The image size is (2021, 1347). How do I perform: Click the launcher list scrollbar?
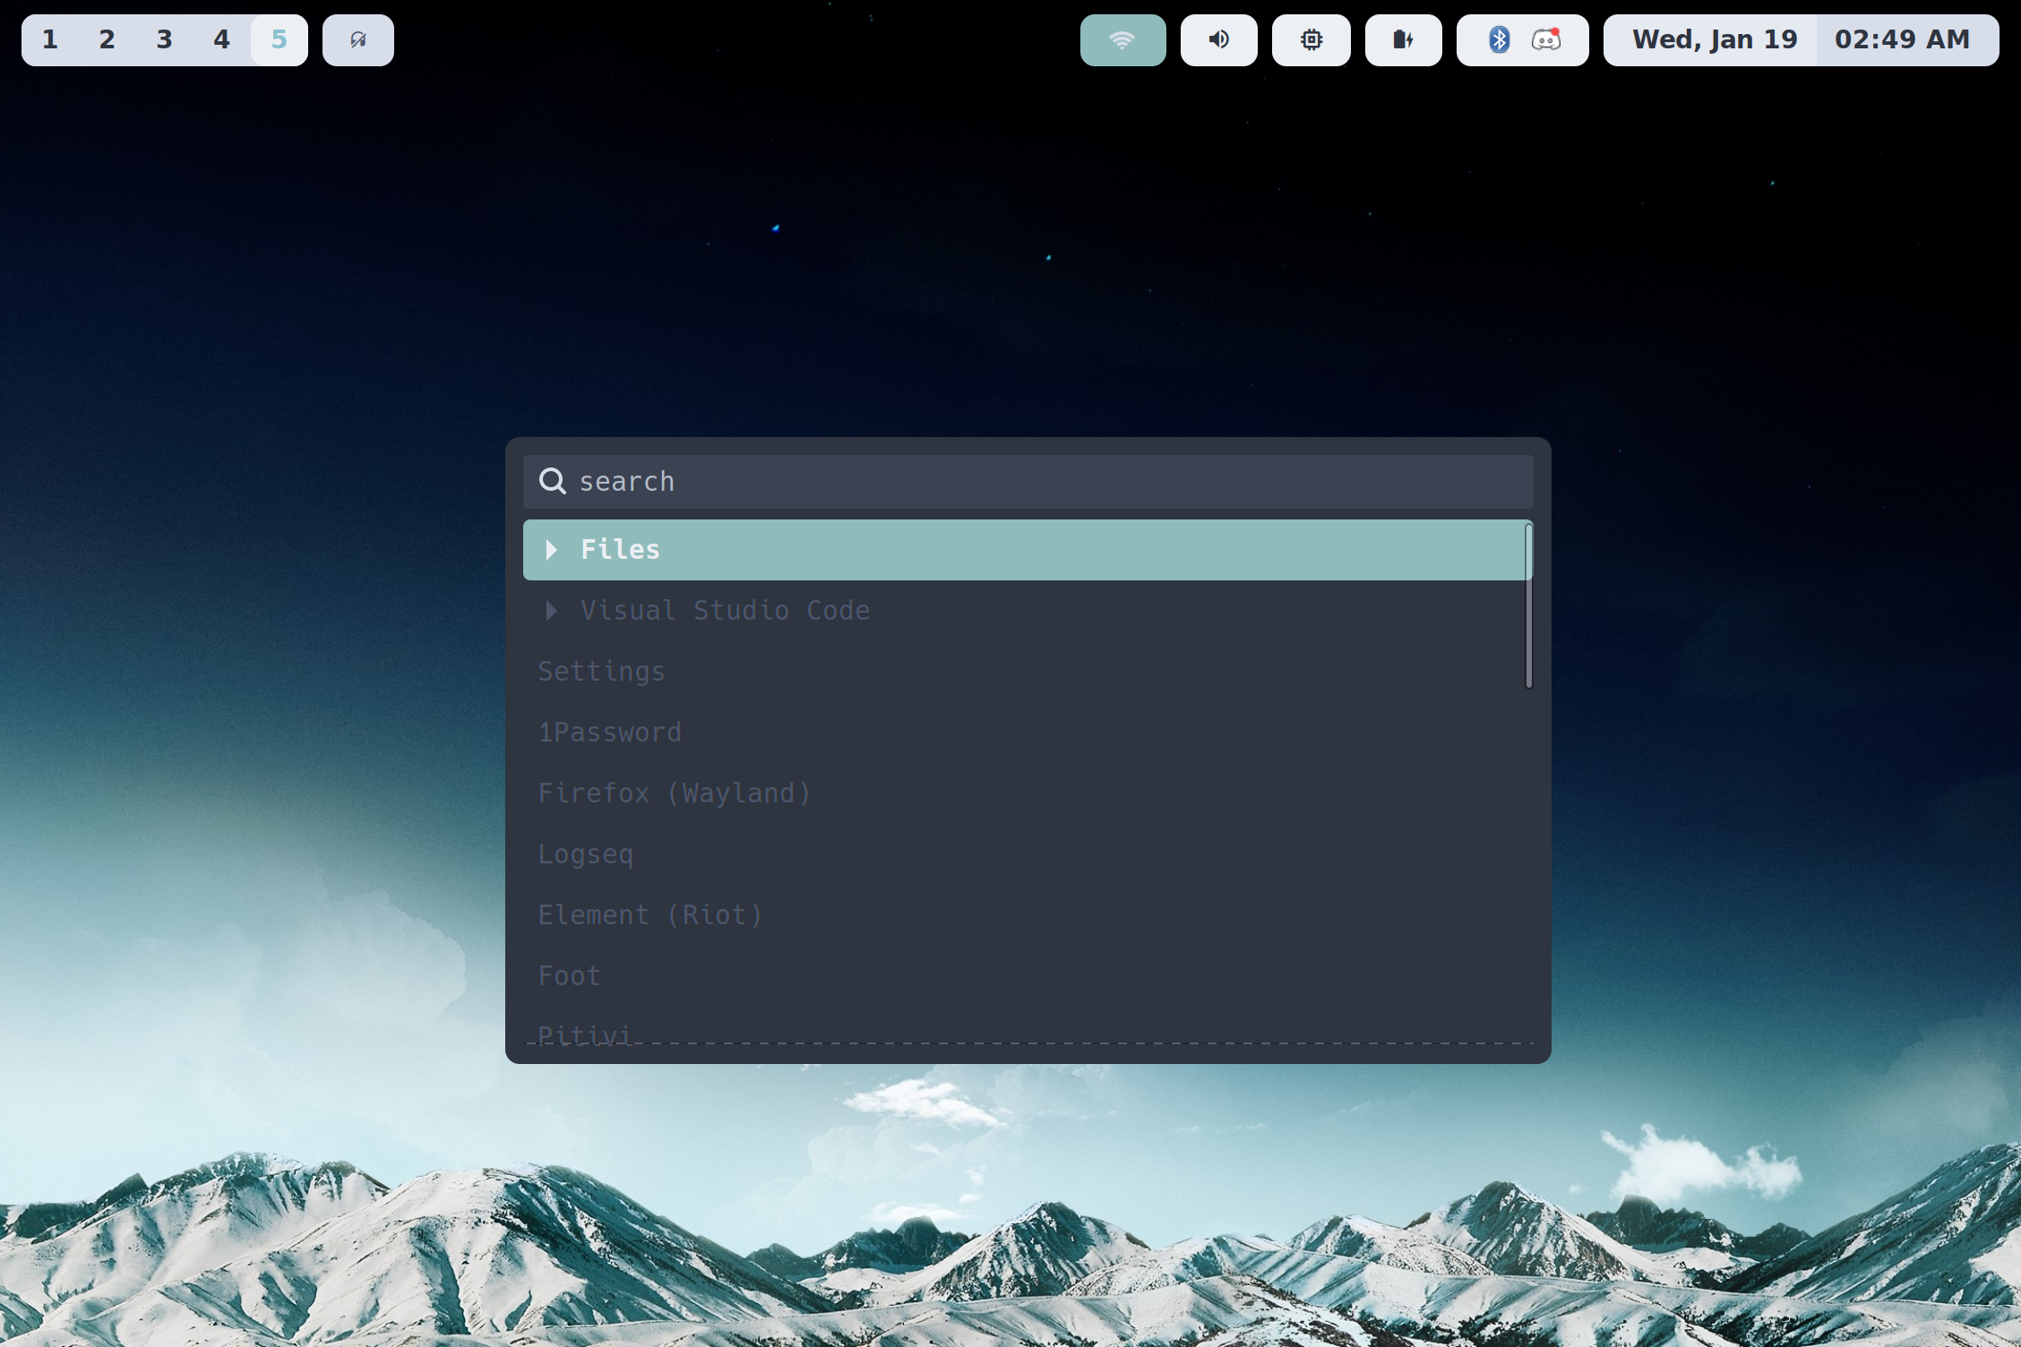1528,606
